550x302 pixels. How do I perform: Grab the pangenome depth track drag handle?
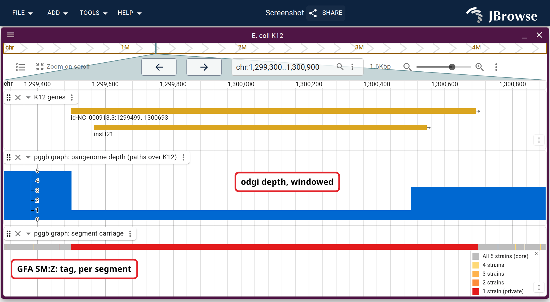click(x=9, y=157)
